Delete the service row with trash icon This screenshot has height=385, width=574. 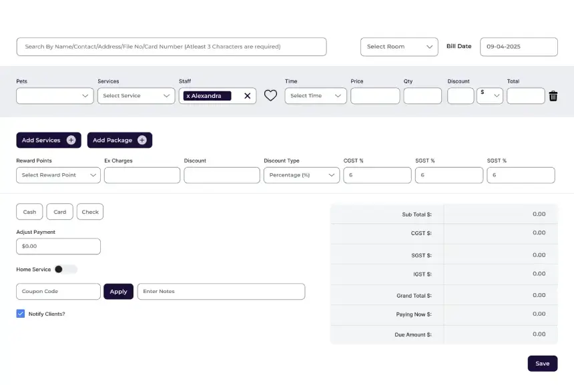click(553, 96)
